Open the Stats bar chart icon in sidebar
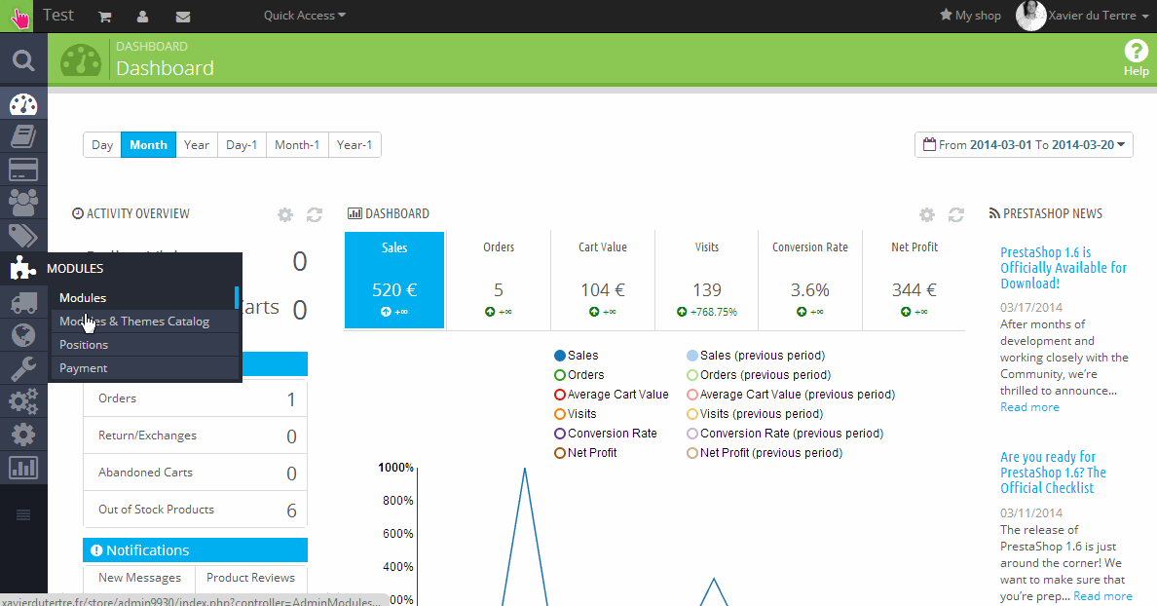Screen dimensions: 1157x606 coord(23,468)
